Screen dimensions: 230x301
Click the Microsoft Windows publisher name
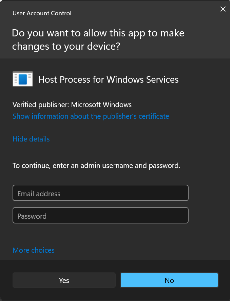coord(101,105)
